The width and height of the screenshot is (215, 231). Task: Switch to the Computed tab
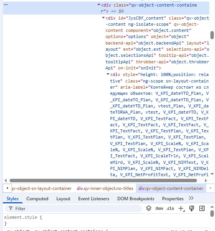coord(38,199)
